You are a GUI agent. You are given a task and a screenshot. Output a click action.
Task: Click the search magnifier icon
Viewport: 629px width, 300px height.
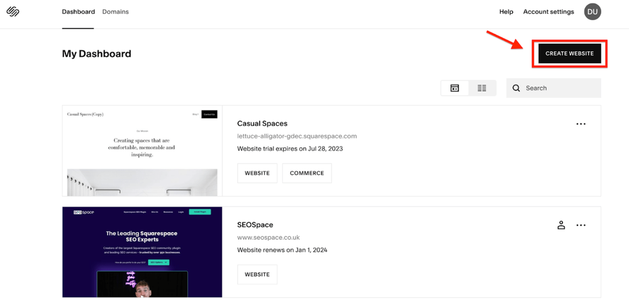pos(516,88)
